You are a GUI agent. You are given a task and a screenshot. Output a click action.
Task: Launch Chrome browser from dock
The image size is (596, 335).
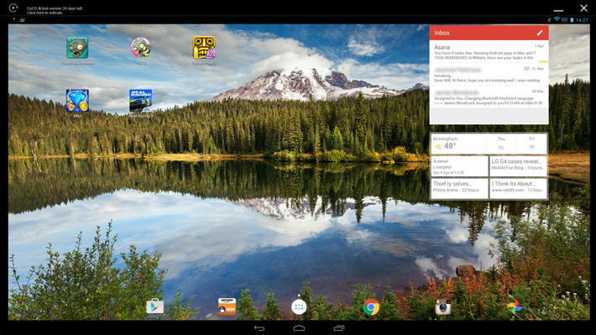click(x=371, y=306)
